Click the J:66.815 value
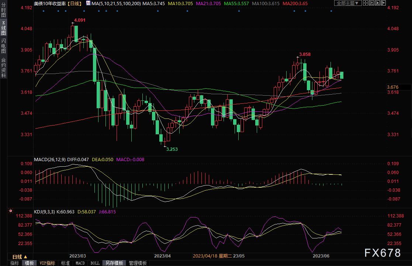The height and width of the screenshot is (266, 412). click(107, 212)
